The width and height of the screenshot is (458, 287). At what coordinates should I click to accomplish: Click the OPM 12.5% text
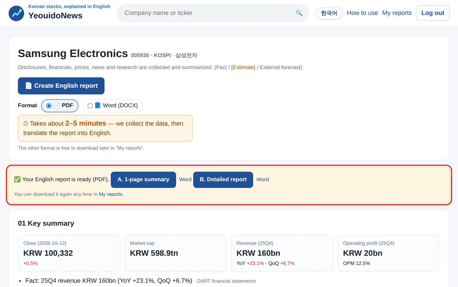pos(356,263)
